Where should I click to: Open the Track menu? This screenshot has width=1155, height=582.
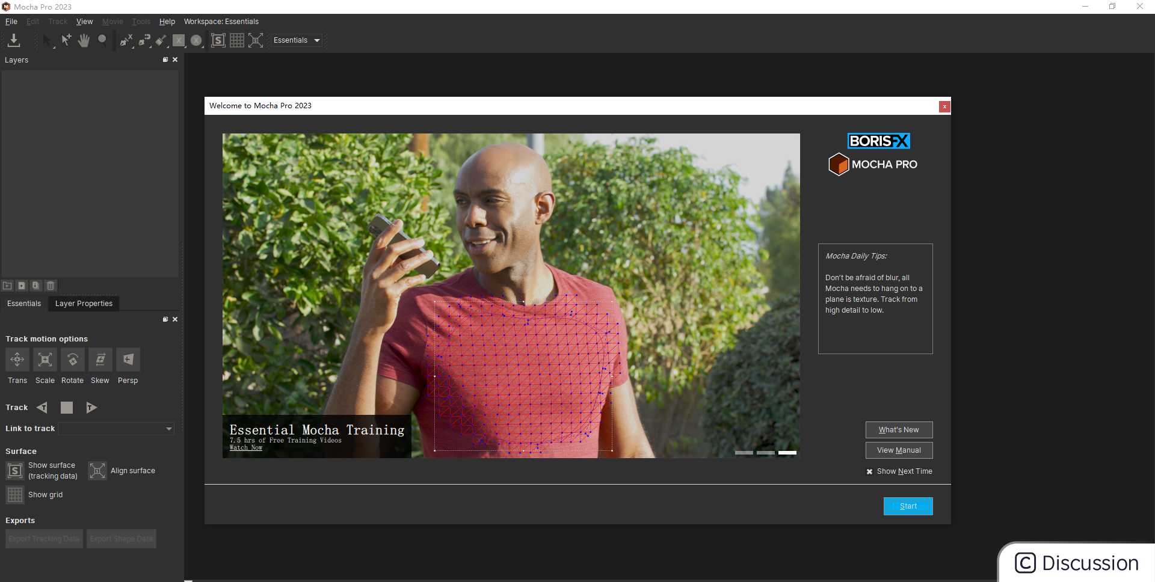pos(58,22)
